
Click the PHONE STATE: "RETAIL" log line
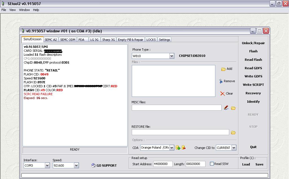click(x=42, y=70)
